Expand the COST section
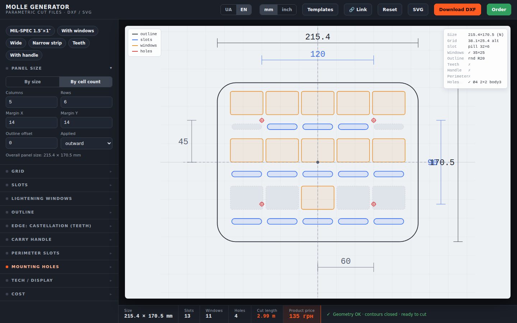This screenshot has height=323, width=517. tap(59, 294)
